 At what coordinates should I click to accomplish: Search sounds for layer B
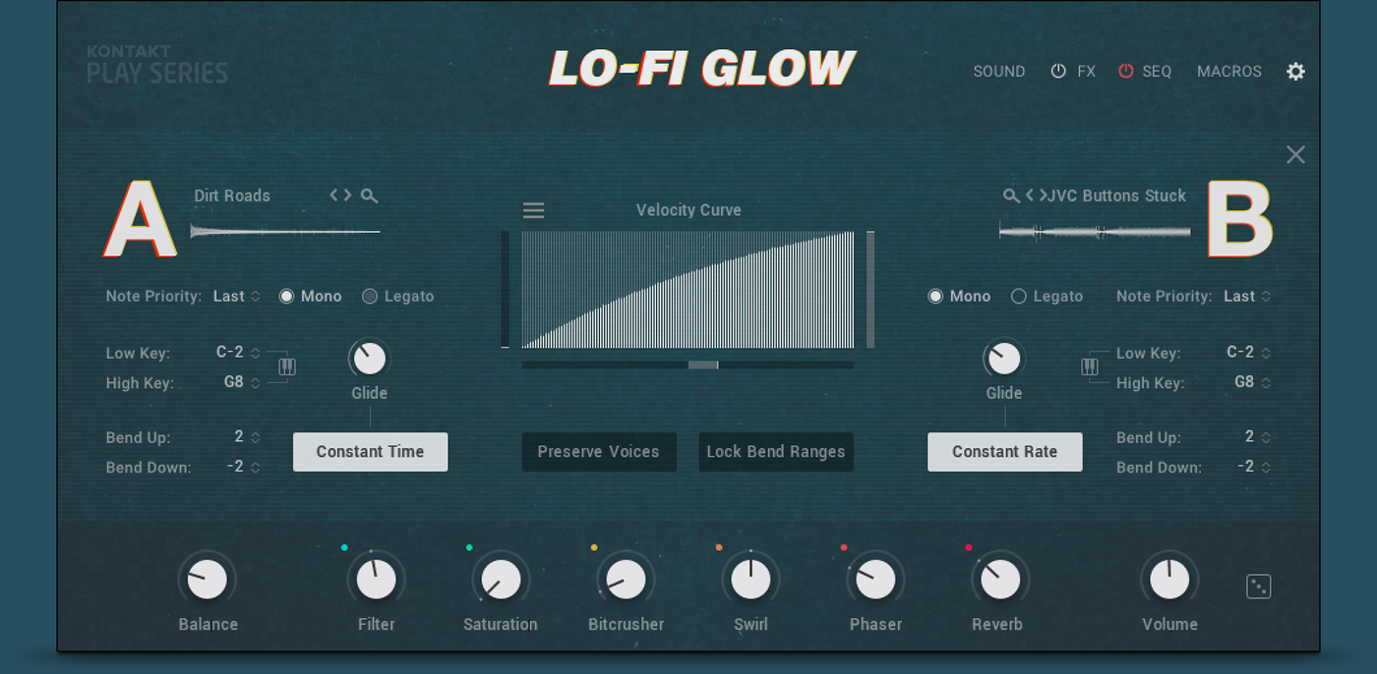(x=1011, y=196)
